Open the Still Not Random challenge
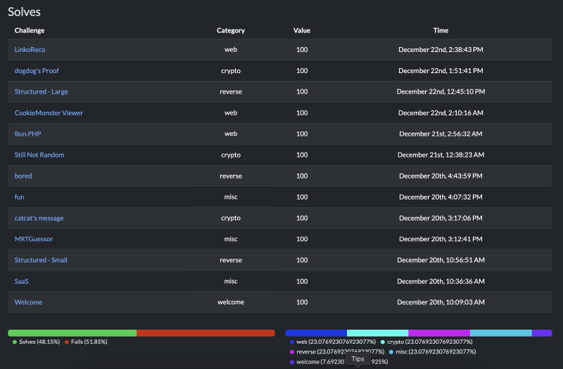 point(39,155)
